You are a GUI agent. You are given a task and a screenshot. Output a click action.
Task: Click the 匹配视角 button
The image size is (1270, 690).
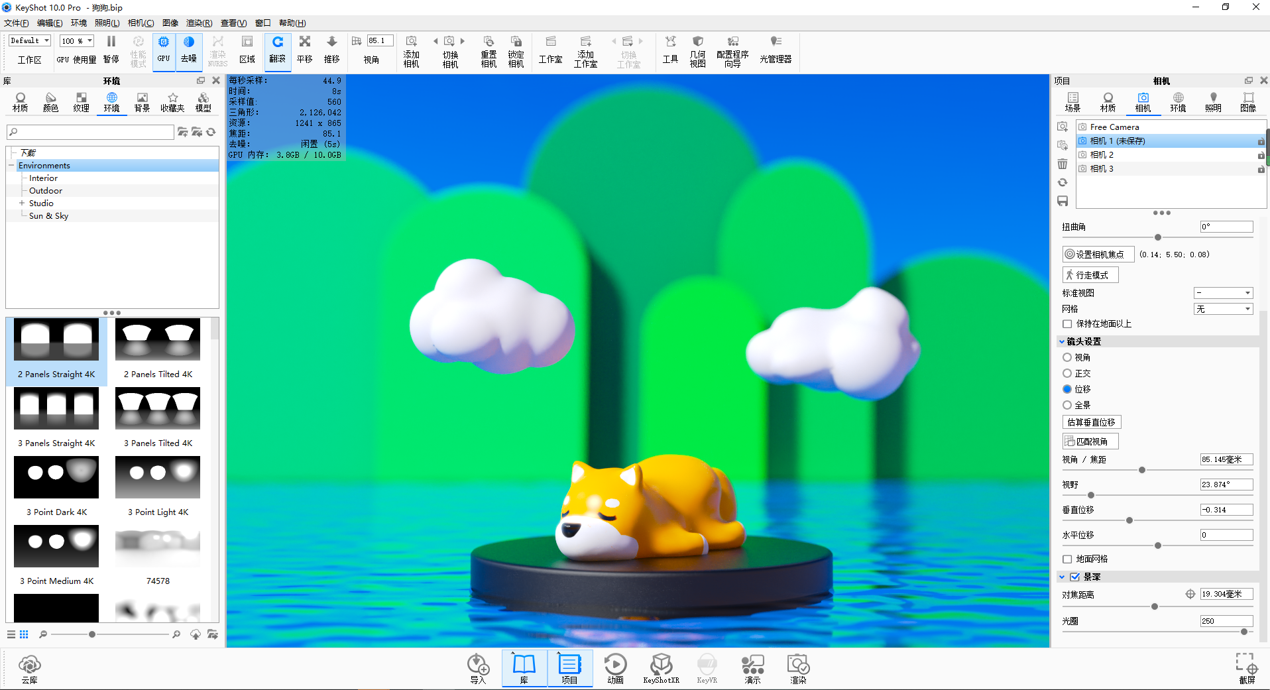pos(1090,440)
